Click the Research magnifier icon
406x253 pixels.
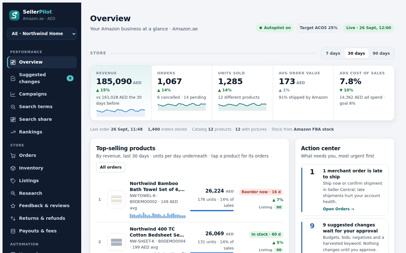click(x=13, y=193)
